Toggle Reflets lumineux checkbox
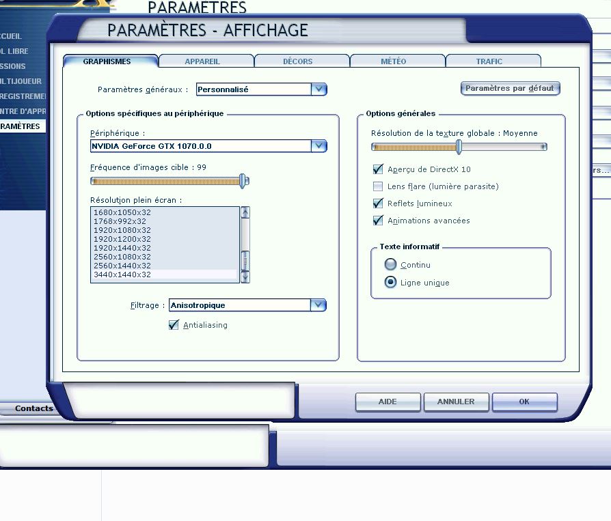Image resolution: width=611 pixels, height=521 pixels. (x=378, y=203)
